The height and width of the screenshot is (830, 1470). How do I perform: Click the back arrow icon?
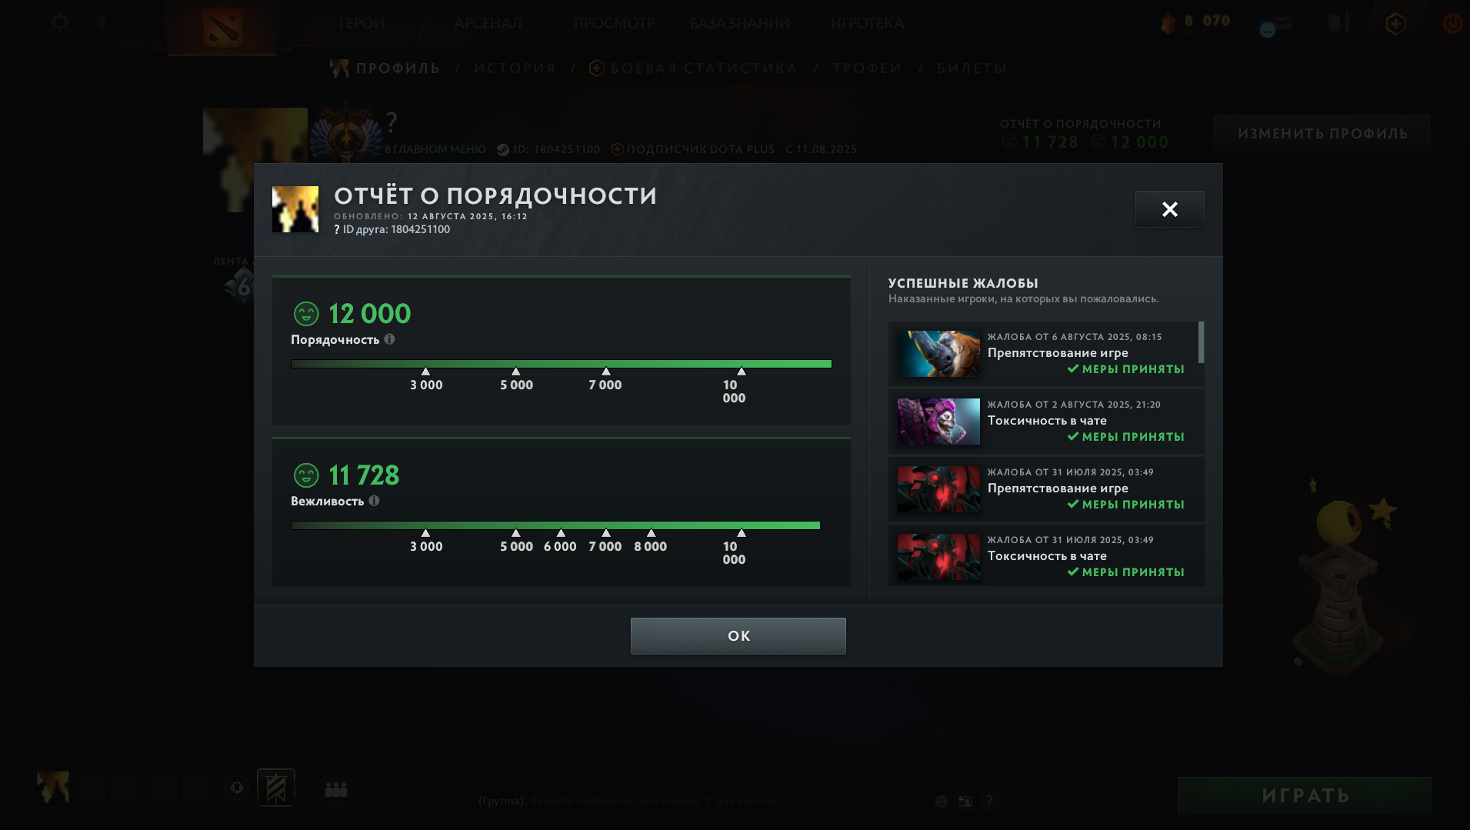point(102,22)
